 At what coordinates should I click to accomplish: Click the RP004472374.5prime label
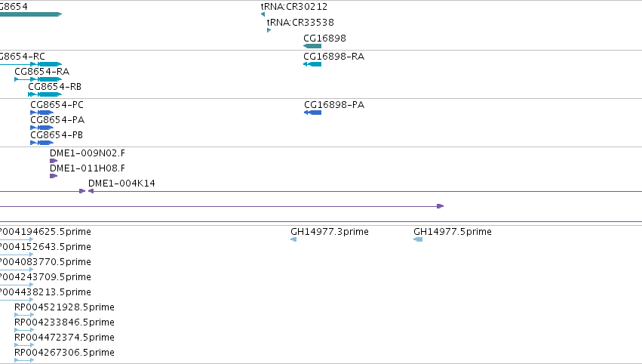(x=64, y=338)
